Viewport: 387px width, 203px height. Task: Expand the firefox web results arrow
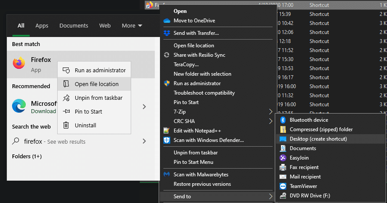144,141
